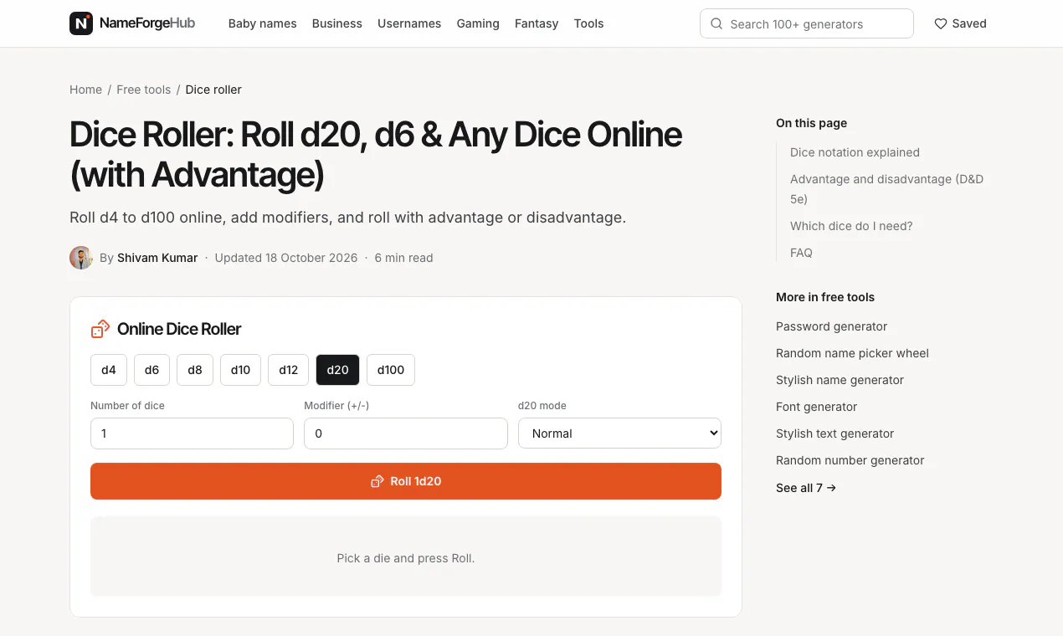
Task: Open the Saved names page
Action: [960, 23]
